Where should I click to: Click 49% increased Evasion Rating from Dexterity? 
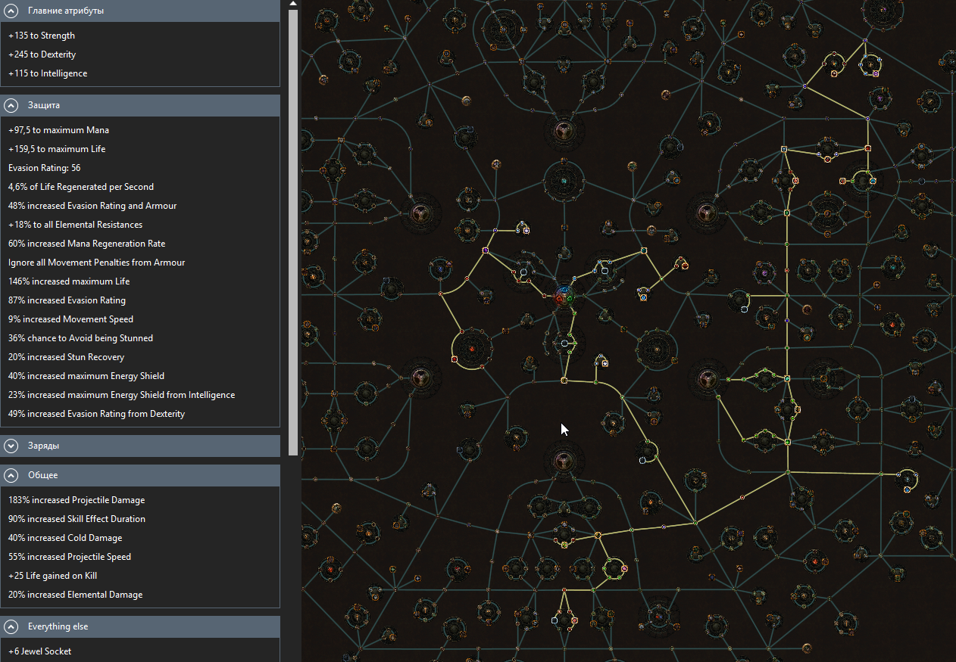96,414
